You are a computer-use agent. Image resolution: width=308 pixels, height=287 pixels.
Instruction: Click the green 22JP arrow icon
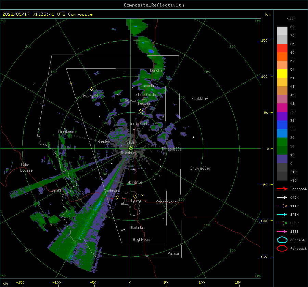tap(282, 223)
